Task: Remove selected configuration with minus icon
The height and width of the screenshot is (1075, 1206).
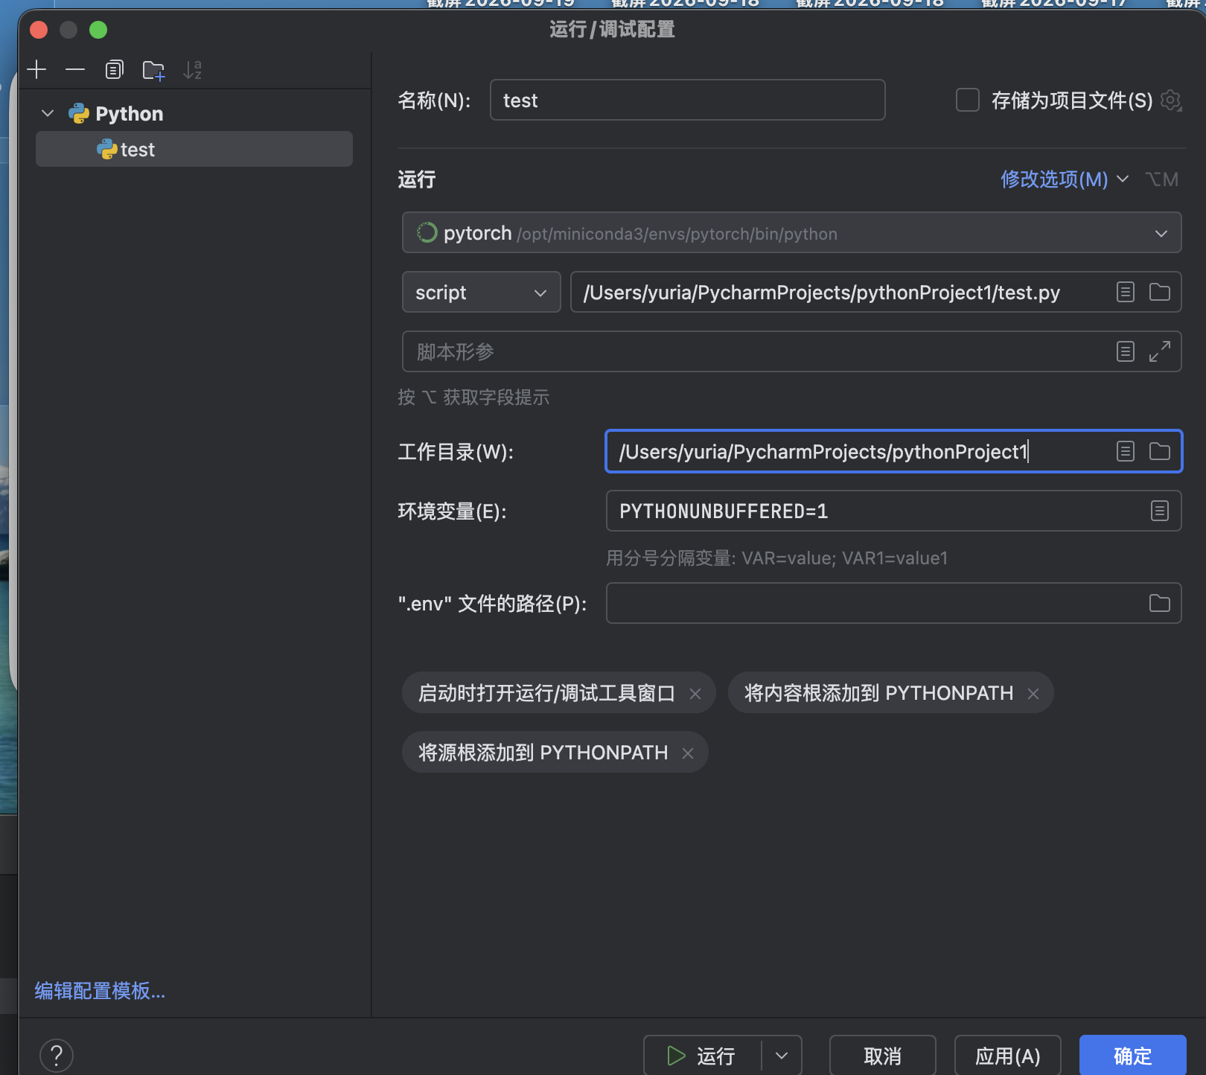Action: point(75,70)
